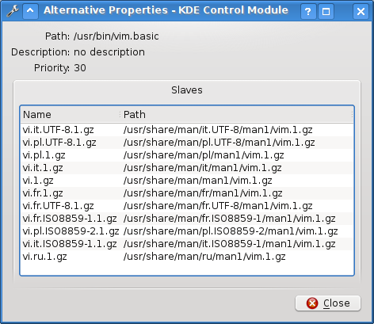Select the vi.ru.1.gz slave
Viewport: 374px width, 324px height.
[x=187, y=257]
